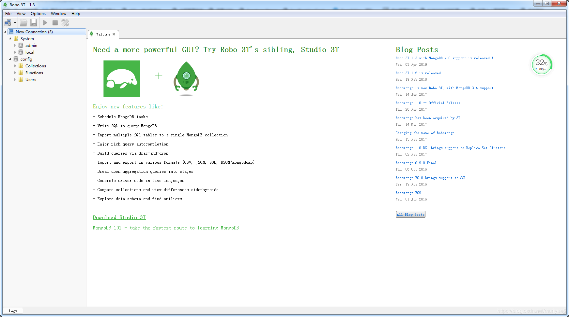Open the Connect dropdown arrow in toolbar
Image resolution: width=569 pixels, height=317 pixels.
15,23
